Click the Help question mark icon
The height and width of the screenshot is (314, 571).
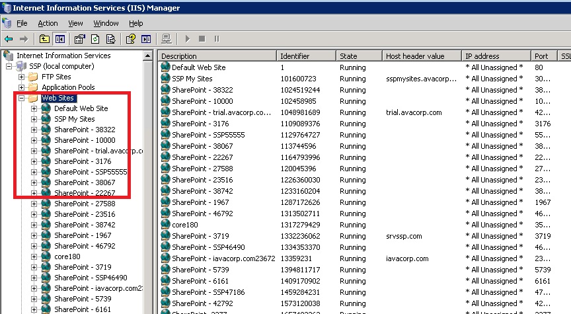point(131,38)
